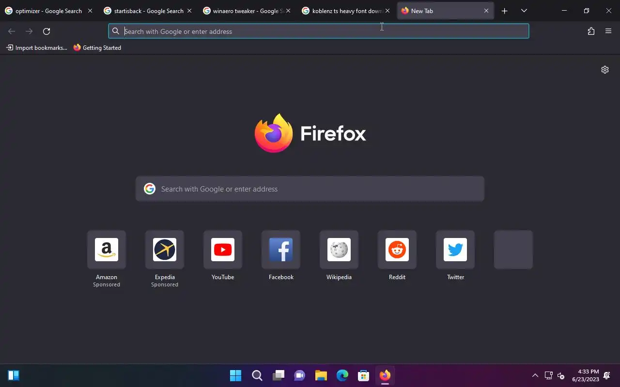Show hidden system tray icons
620x387 pixels.
click(x=535, y=375)
